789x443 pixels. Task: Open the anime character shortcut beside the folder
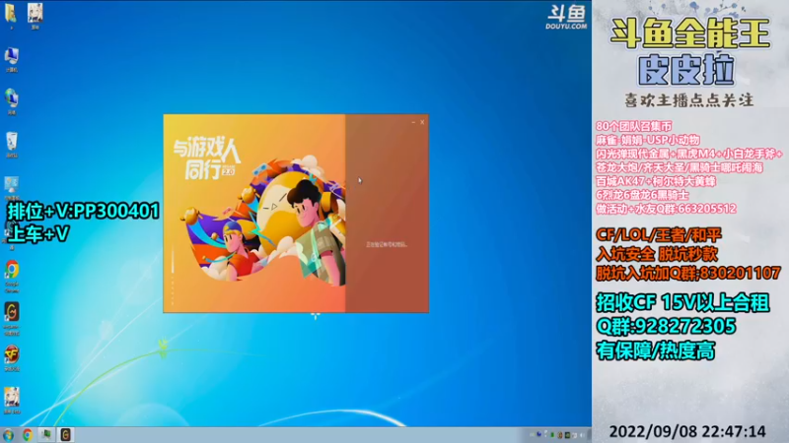click(x=35, y=13)
